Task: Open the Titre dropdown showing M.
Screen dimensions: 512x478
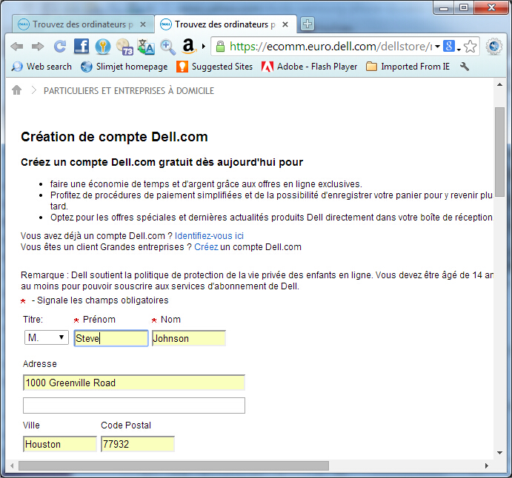Action: [47, 337]
